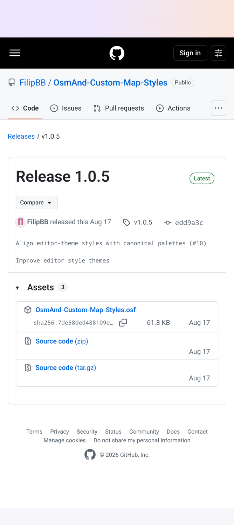
Task: Click the v1.0.5 tag icon
Action: [x=126, y=223]
